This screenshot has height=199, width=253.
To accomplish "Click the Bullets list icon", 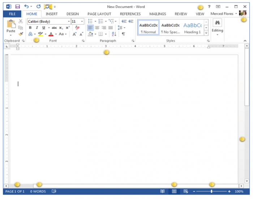I will 90,21.
